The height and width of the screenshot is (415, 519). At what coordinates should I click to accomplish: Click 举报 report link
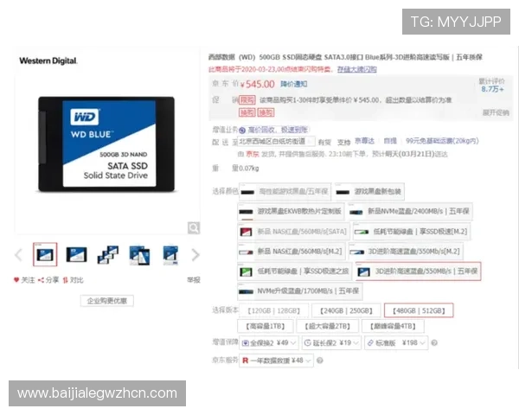194,280
